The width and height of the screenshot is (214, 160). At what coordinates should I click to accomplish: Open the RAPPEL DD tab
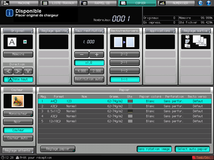pyautogui.click(x=98, y=3)
